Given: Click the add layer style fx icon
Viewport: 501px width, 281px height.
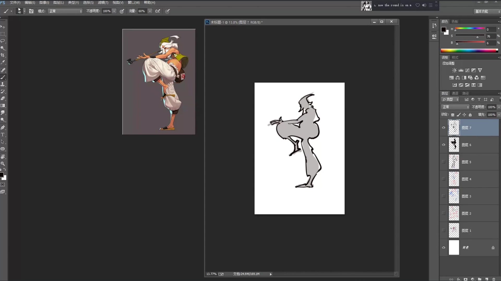Looking at the screenshot, I should point(458,279).
